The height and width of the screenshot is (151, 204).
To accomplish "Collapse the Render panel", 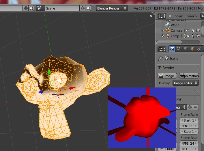I will click(x=160, y=68).
